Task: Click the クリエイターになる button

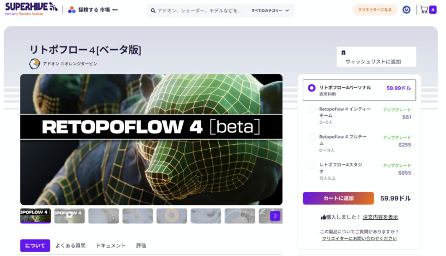Action: click(x=375, y=9)
